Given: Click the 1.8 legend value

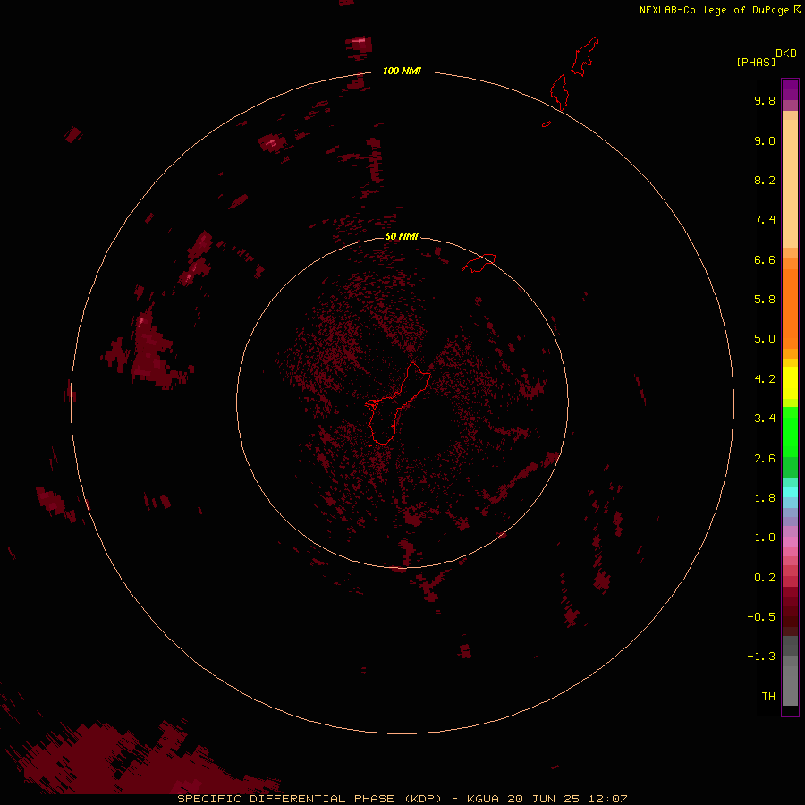Looking at the screenshot, I should click(x=765, y=498).
